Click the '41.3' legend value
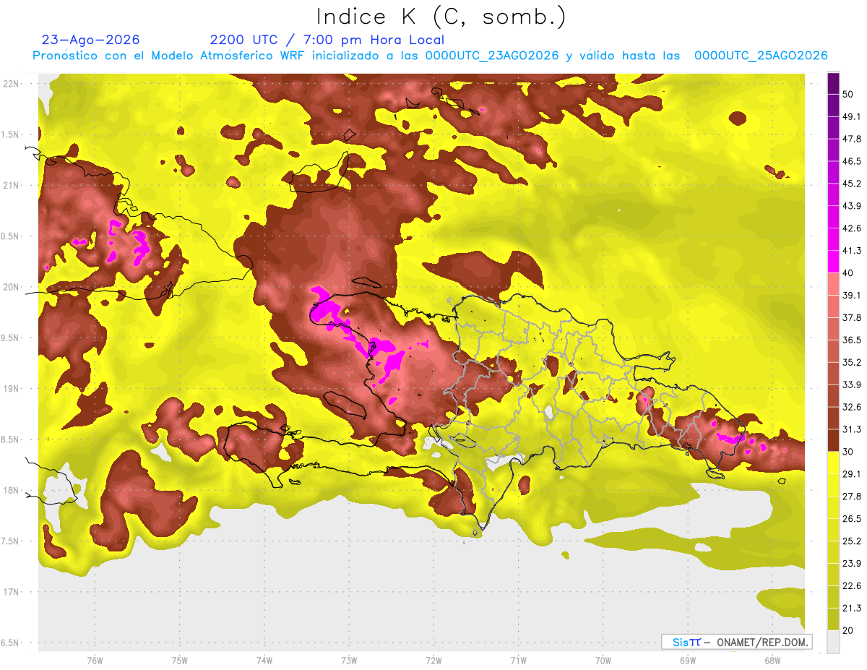 point(852,251)
